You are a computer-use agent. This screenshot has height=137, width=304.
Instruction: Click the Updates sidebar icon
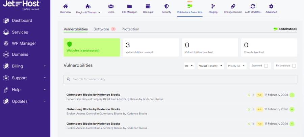point(6,101)
